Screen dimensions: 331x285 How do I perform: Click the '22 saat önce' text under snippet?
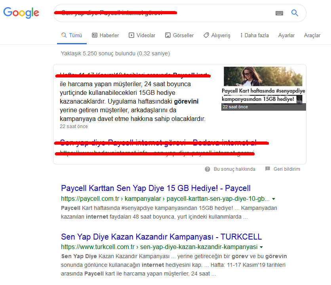coord(74,126)
